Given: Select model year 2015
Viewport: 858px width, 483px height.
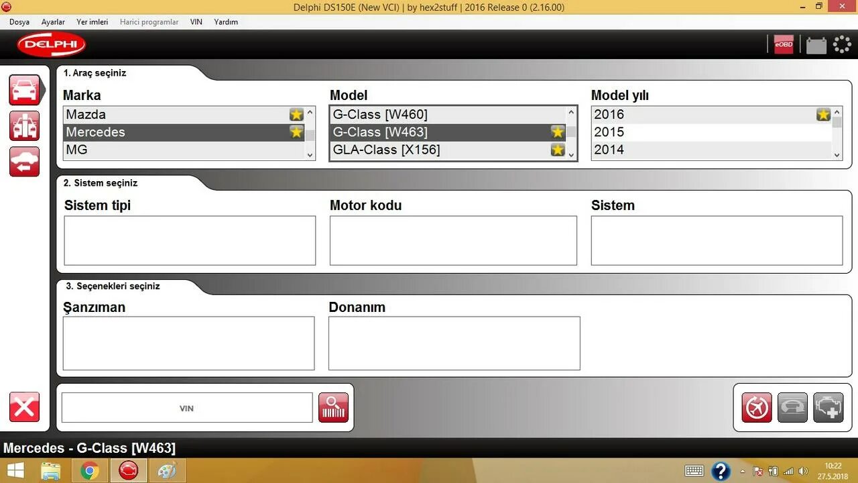Looking at the screenshot, I should (x=711, y=132).
